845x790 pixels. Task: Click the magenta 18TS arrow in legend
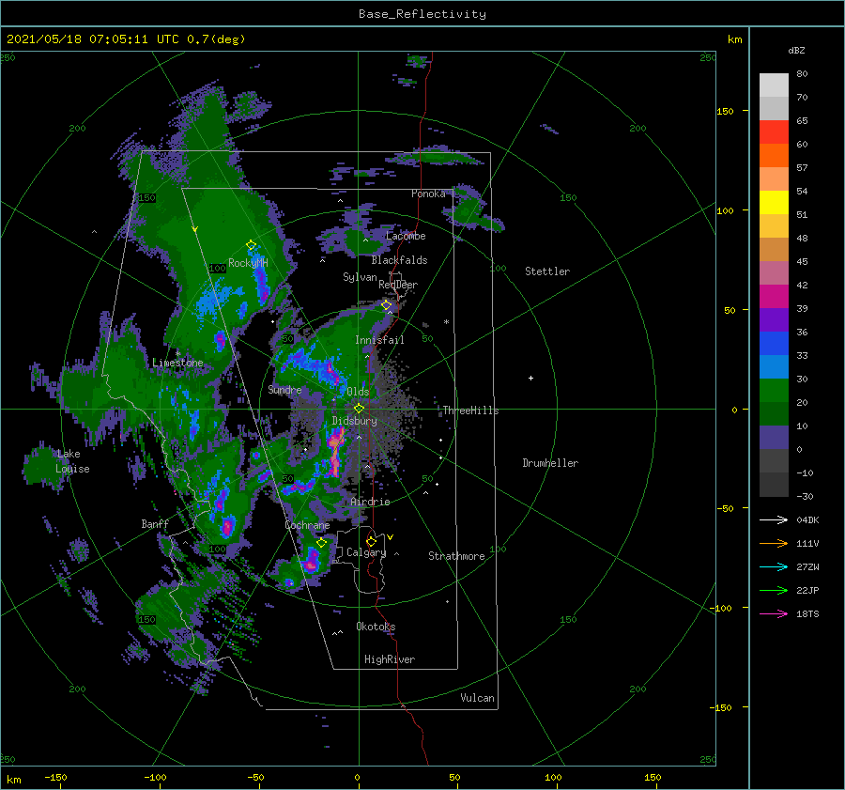774,613
